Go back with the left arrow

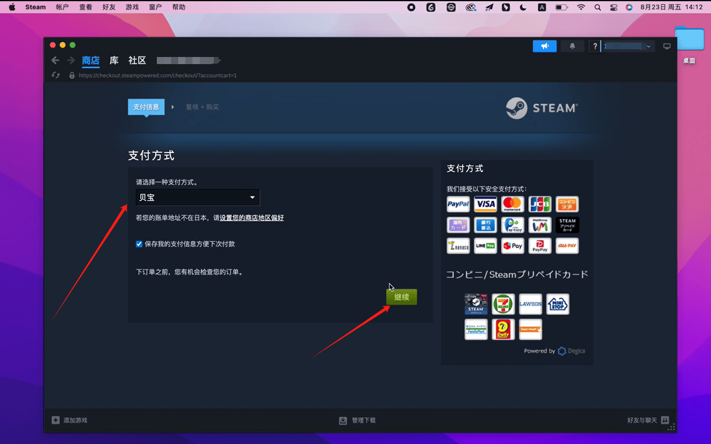[55, 61]
